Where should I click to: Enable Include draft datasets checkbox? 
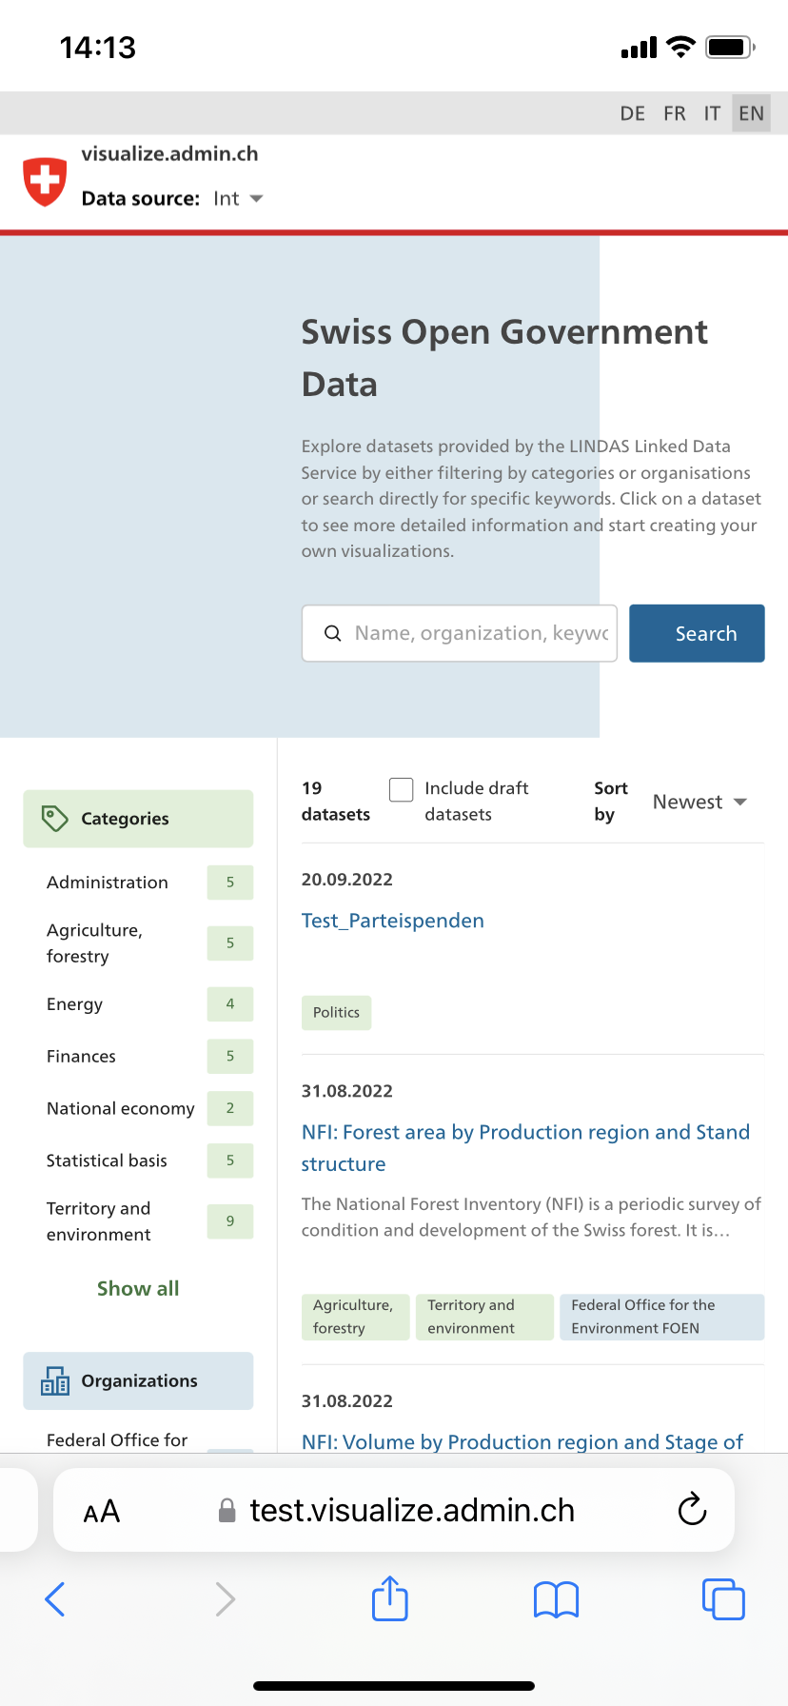tap(402, 789)
